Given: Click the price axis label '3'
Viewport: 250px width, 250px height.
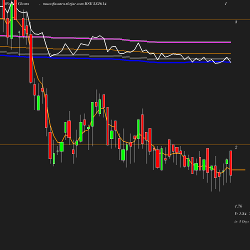Looking at the screenshot, I should click(236, 22).
